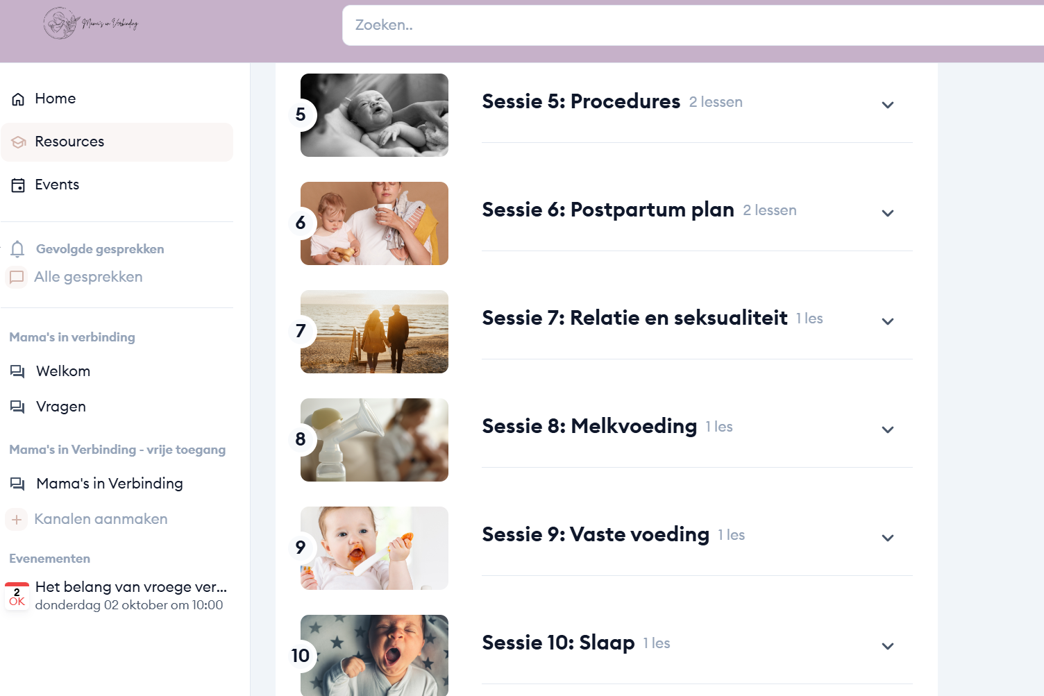Expand Sessie 8: Melkvoeding chevron
Image resolution: width=1044 pixels, height=696 pixels.
click(x=887, y=430)
